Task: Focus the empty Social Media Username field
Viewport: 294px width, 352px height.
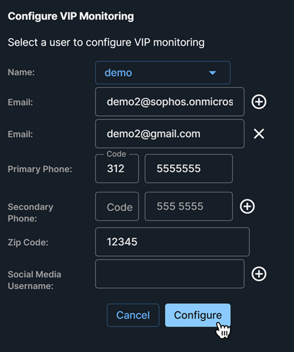Action: 170,274
